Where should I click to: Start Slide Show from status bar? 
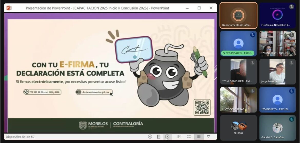click(208, 137)
